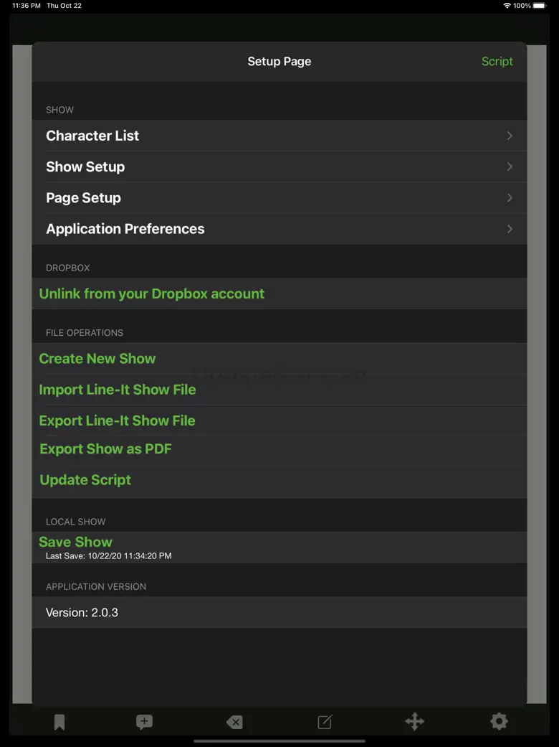Tap Save Show under Local Show
Screen dimensions: 559x747
76,542
